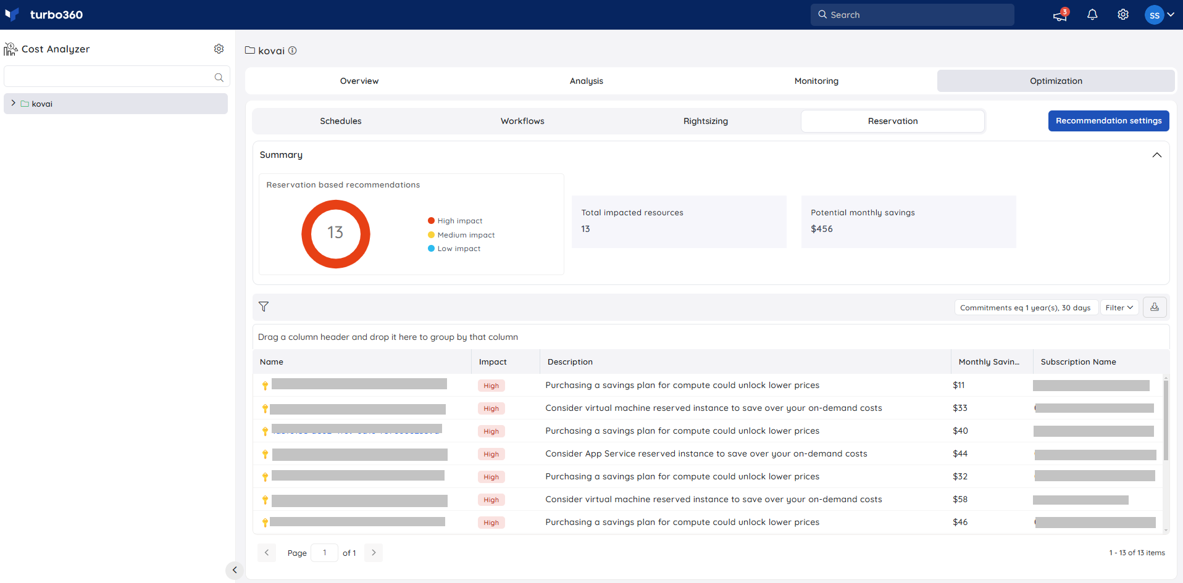Image resolution: width=1183 pixels, height=583 pixels.
Task: Collapse the sidebar with the arrow button
Action: pos(234,570)
